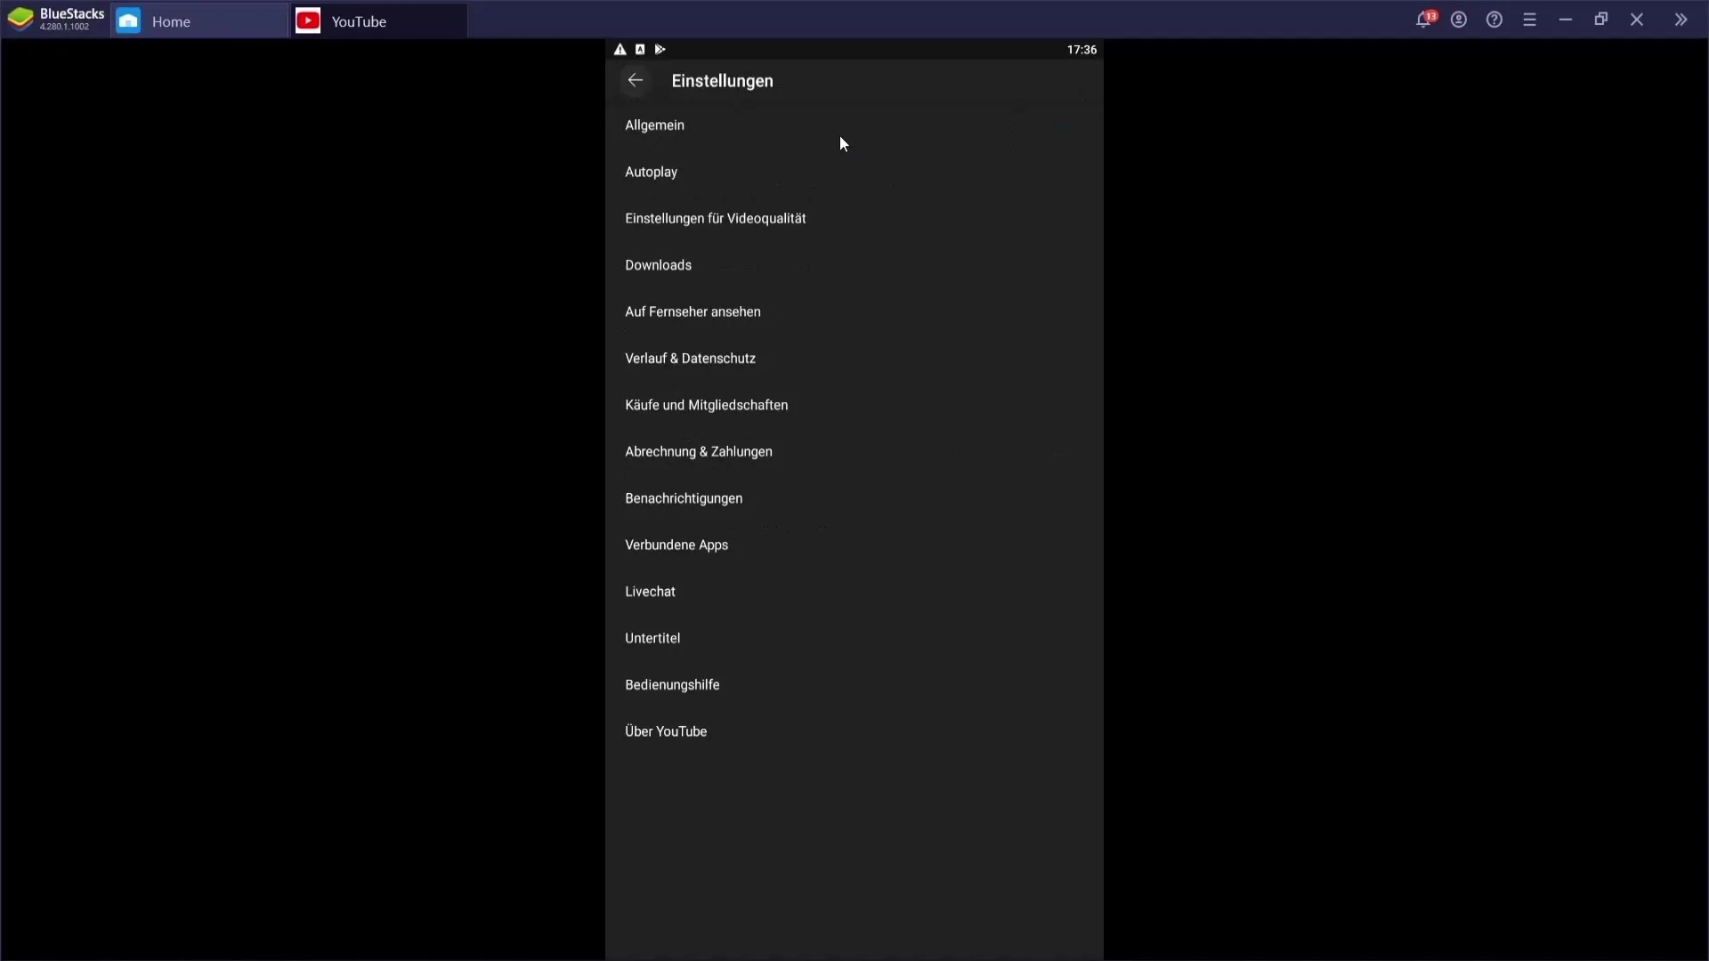This screenshot has height=961, width=1709.
Task: Click Käufe und Mitgliedschaften item
Action: [707, 405]
